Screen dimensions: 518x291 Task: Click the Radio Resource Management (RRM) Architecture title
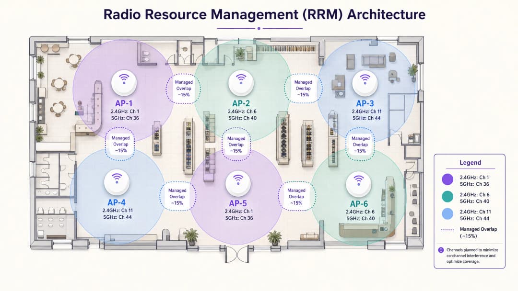point(264,14)
